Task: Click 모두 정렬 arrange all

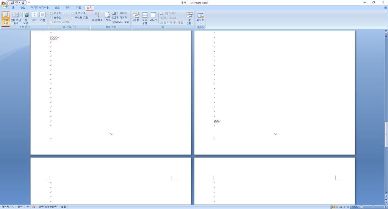Action: (145, 18)
